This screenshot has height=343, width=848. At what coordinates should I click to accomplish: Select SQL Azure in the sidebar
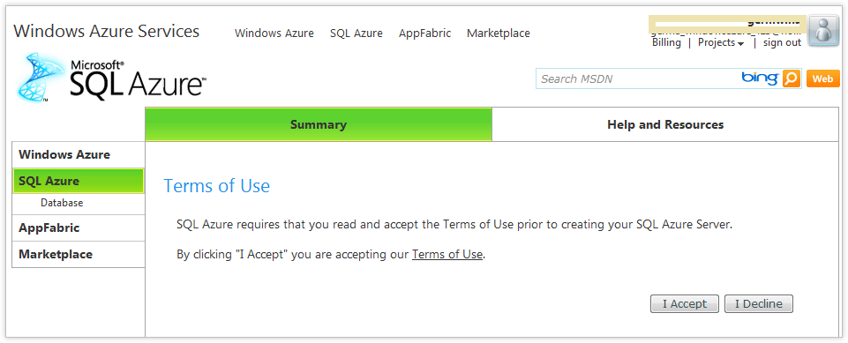pos(79,181)
